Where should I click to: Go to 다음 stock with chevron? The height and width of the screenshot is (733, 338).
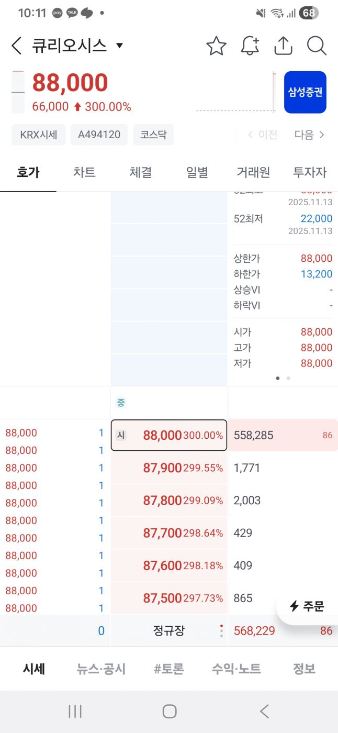coord(310,135)
